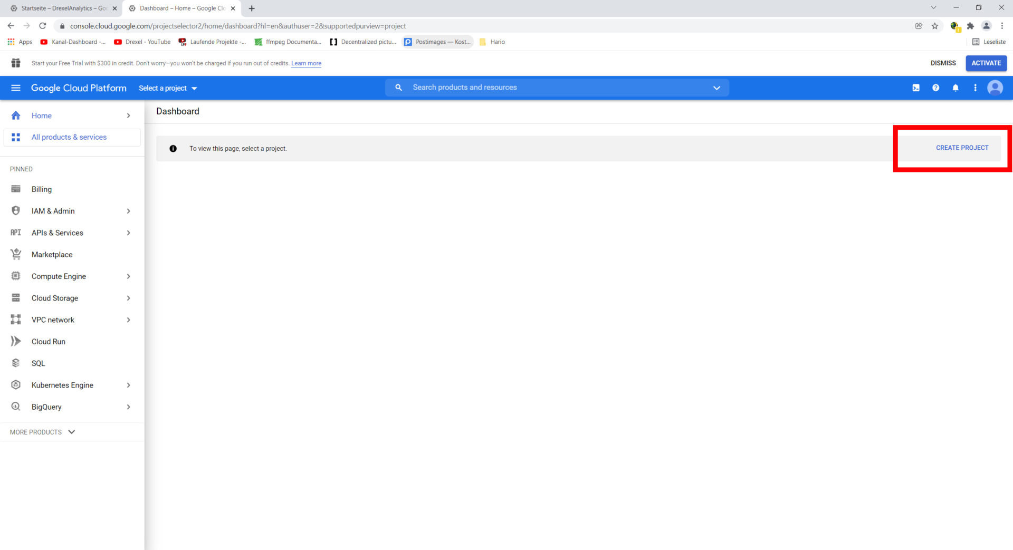Click the SQL layers icon
This screenshot has height=550, width=1013.
pos(16,363)
